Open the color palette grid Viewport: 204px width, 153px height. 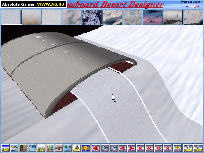coord(50,148)
